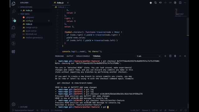
Task: Change encoding via UTF-8 indicator
Action: pyautogui.click(x=155, y=110)
